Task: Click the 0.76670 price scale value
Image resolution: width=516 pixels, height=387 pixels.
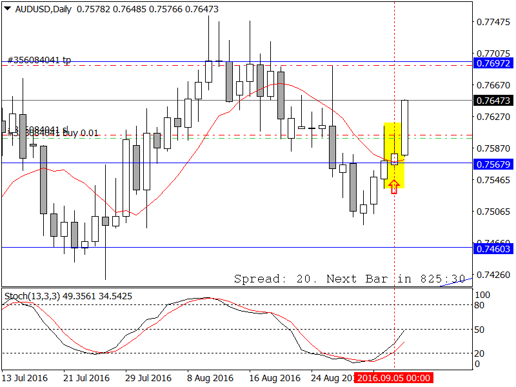Action: pyautogui.click(x=493, y=85)
